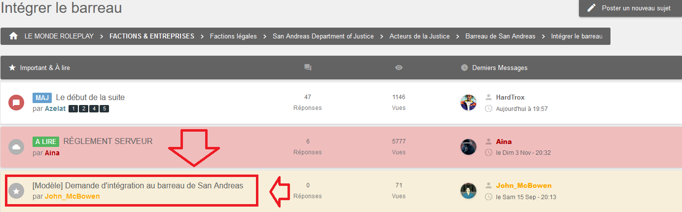Screen dimensions: 682x212
Task: Go to Barreau de San Andreas breadcrumb
Action: click(x=500, y=36)
